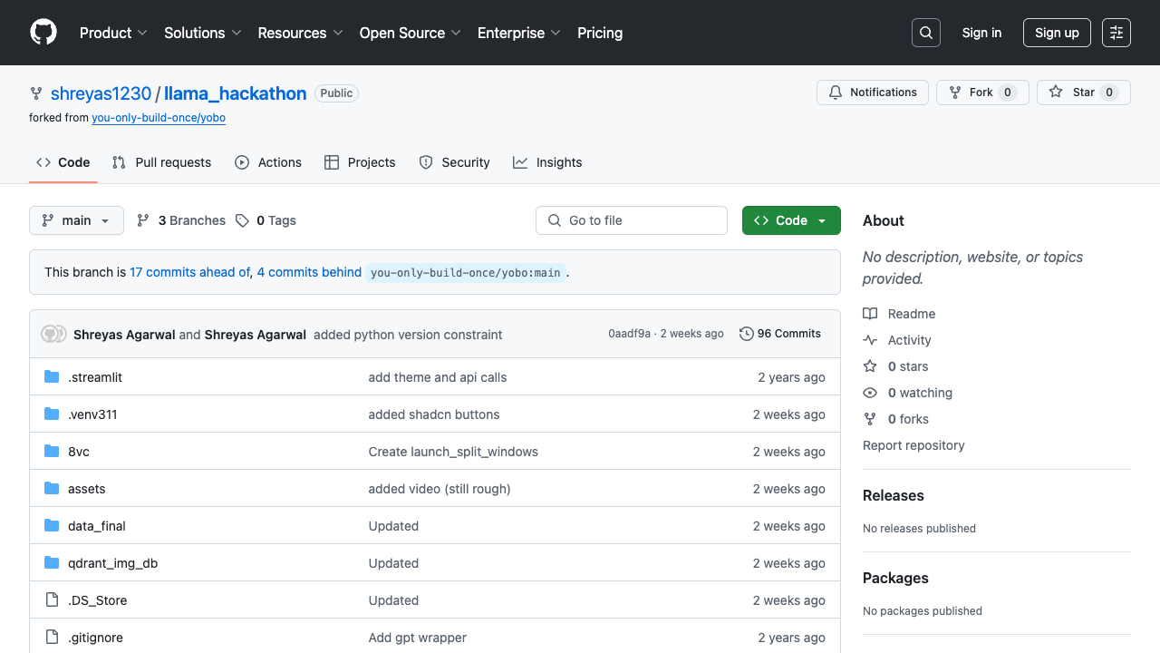Click the fork icon next to shreyas1230
This screenshot has height=653, width=1160.
(x=36, y=93)
